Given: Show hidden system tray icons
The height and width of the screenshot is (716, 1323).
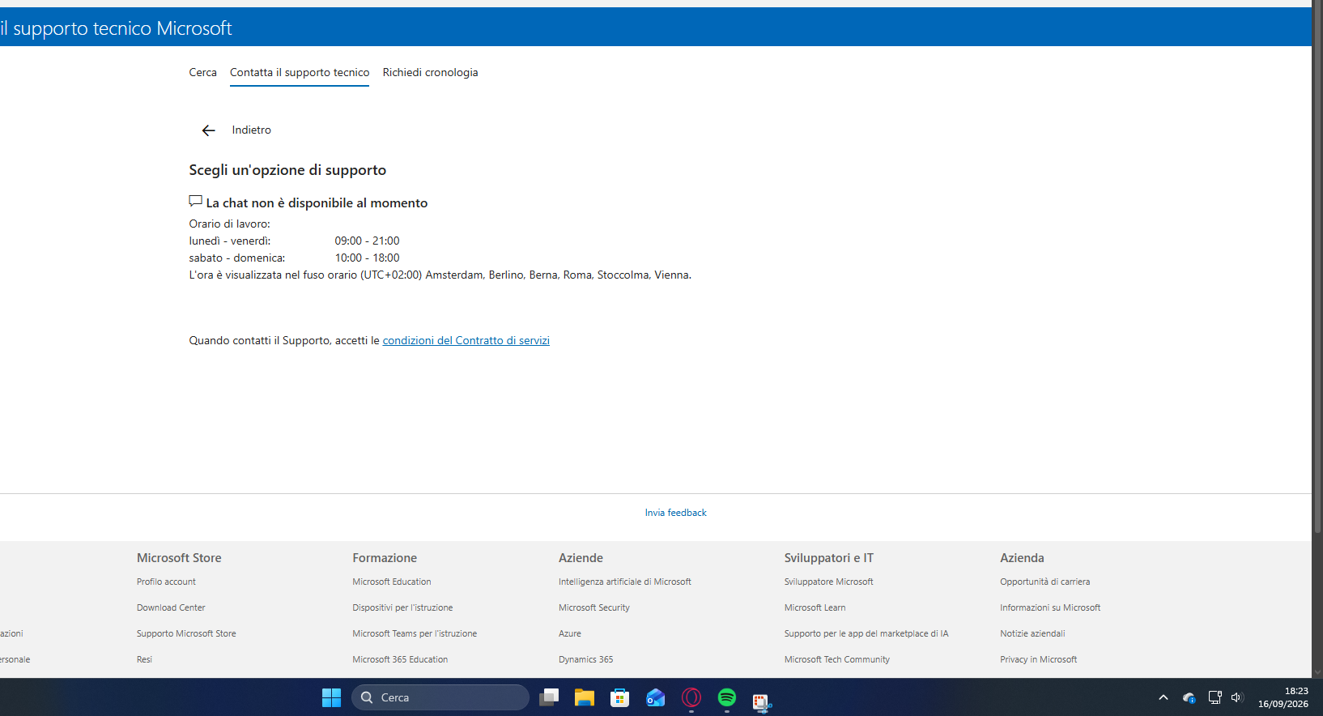Looking at the screenshot, I should point(1163,697).
